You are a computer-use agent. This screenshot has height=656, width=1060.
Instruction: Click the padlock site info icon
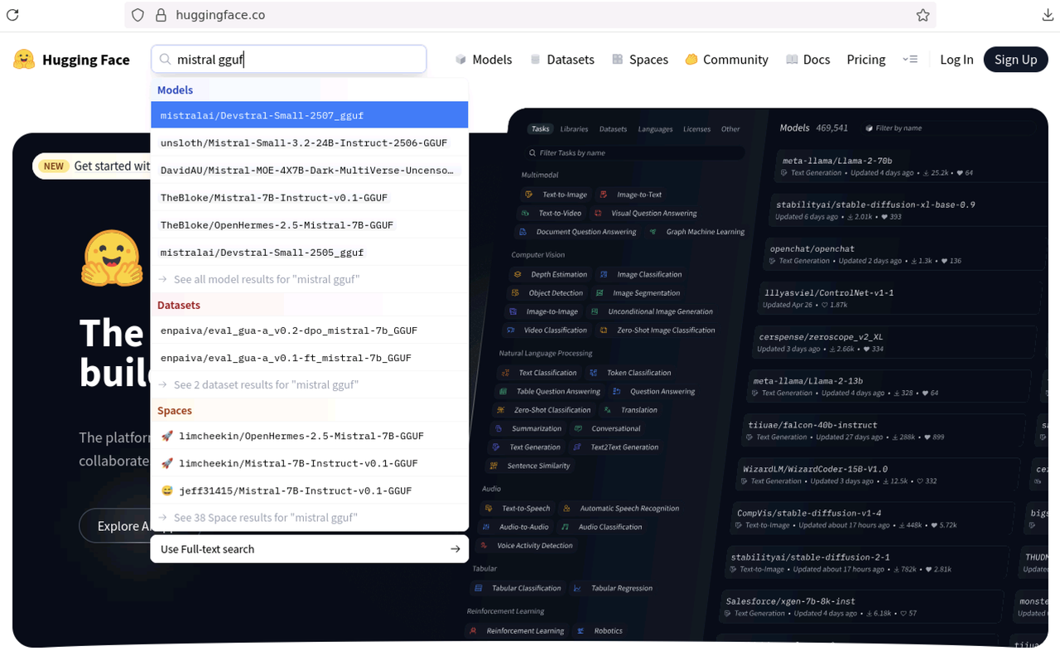pos(161,15)
